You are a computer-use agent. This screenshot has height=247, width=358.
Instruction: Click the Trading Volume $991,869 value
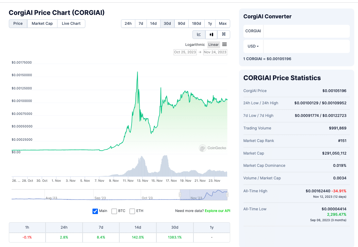pyautogui.click(x=338, y=128)
